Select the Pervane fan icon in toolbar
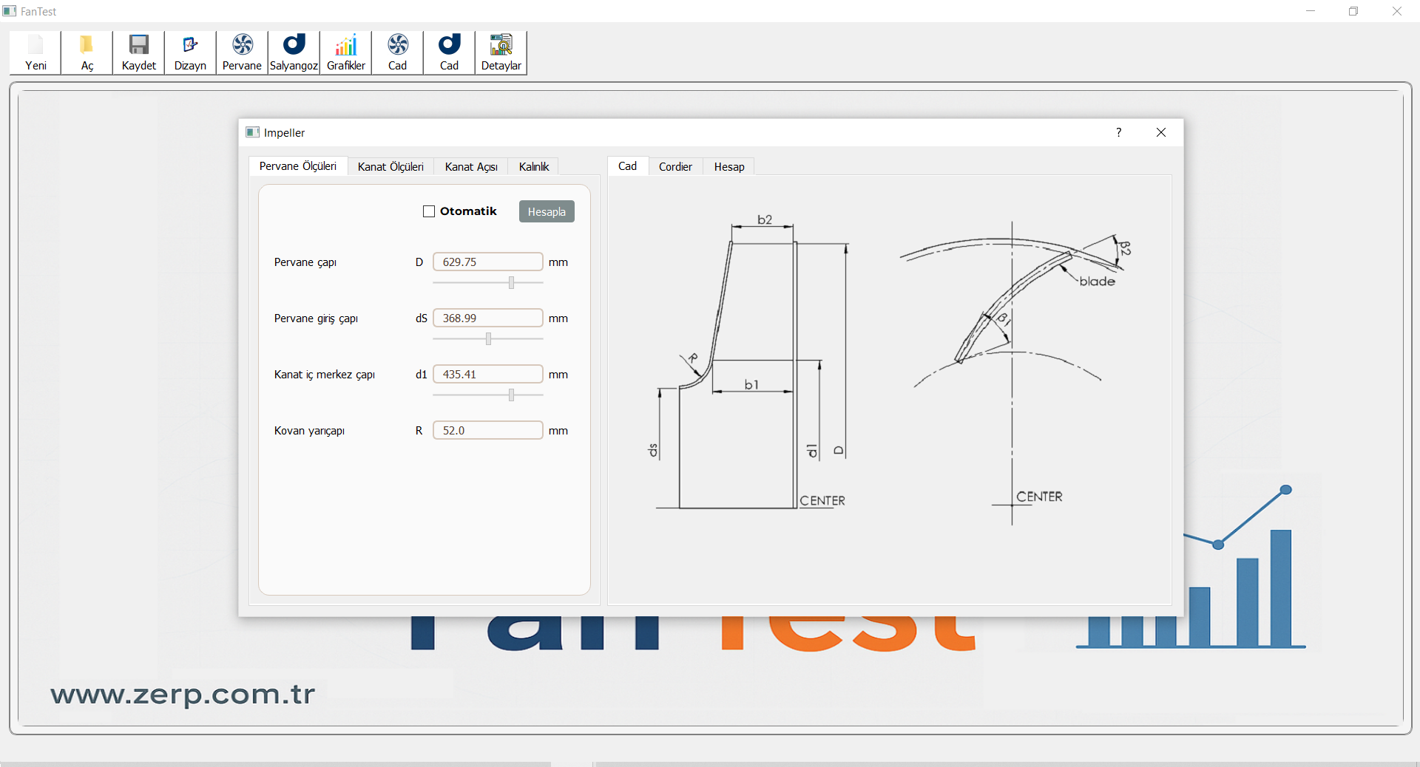The height and width of the screenshot is (767, 1420). click(242, 52)
